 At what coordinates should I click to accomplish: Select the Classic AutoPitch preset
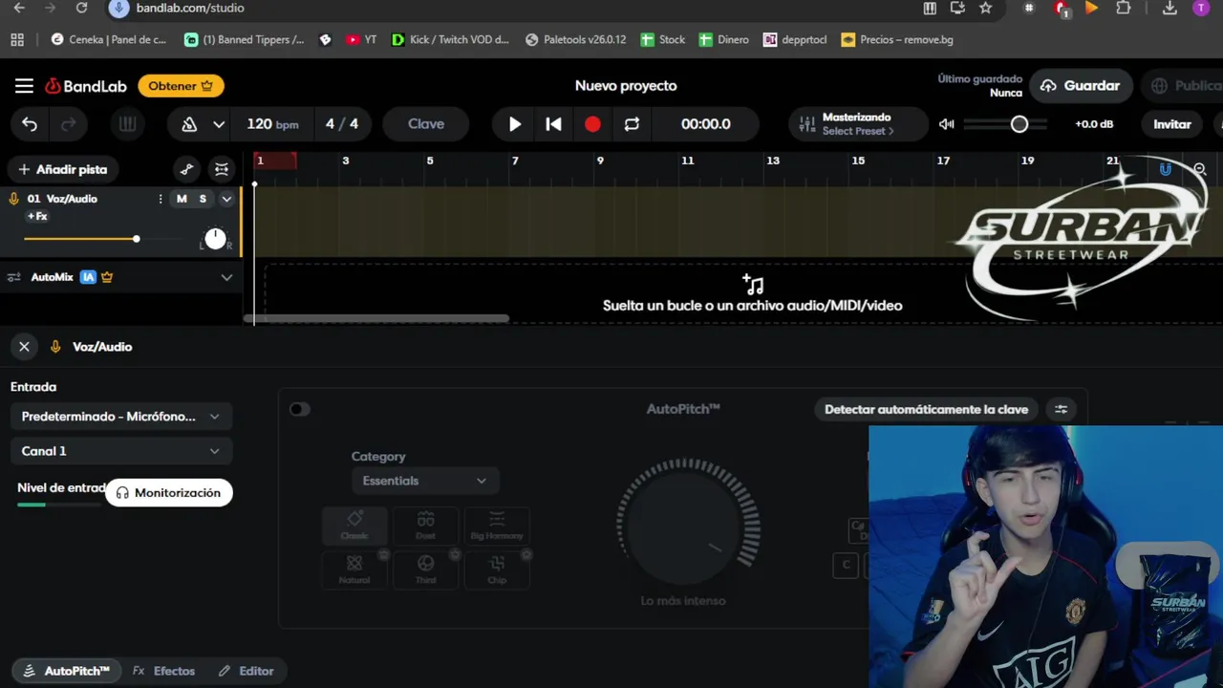(x=354, y=526)
